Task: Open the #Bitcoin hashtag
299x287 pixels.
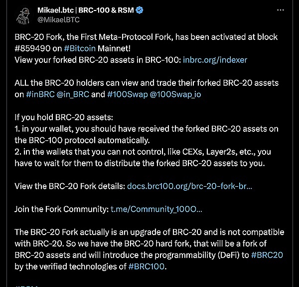Action: coord(81,49)
